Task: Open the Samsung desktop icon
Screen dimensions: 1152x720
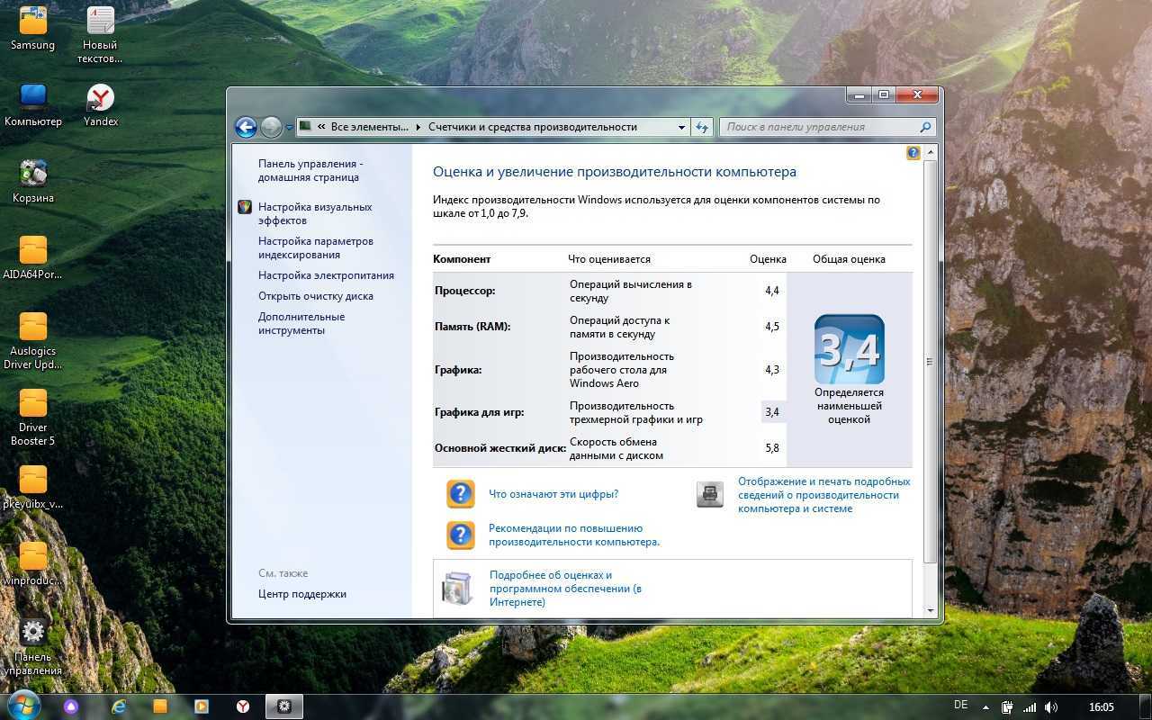Action: [x=33, y=27]
